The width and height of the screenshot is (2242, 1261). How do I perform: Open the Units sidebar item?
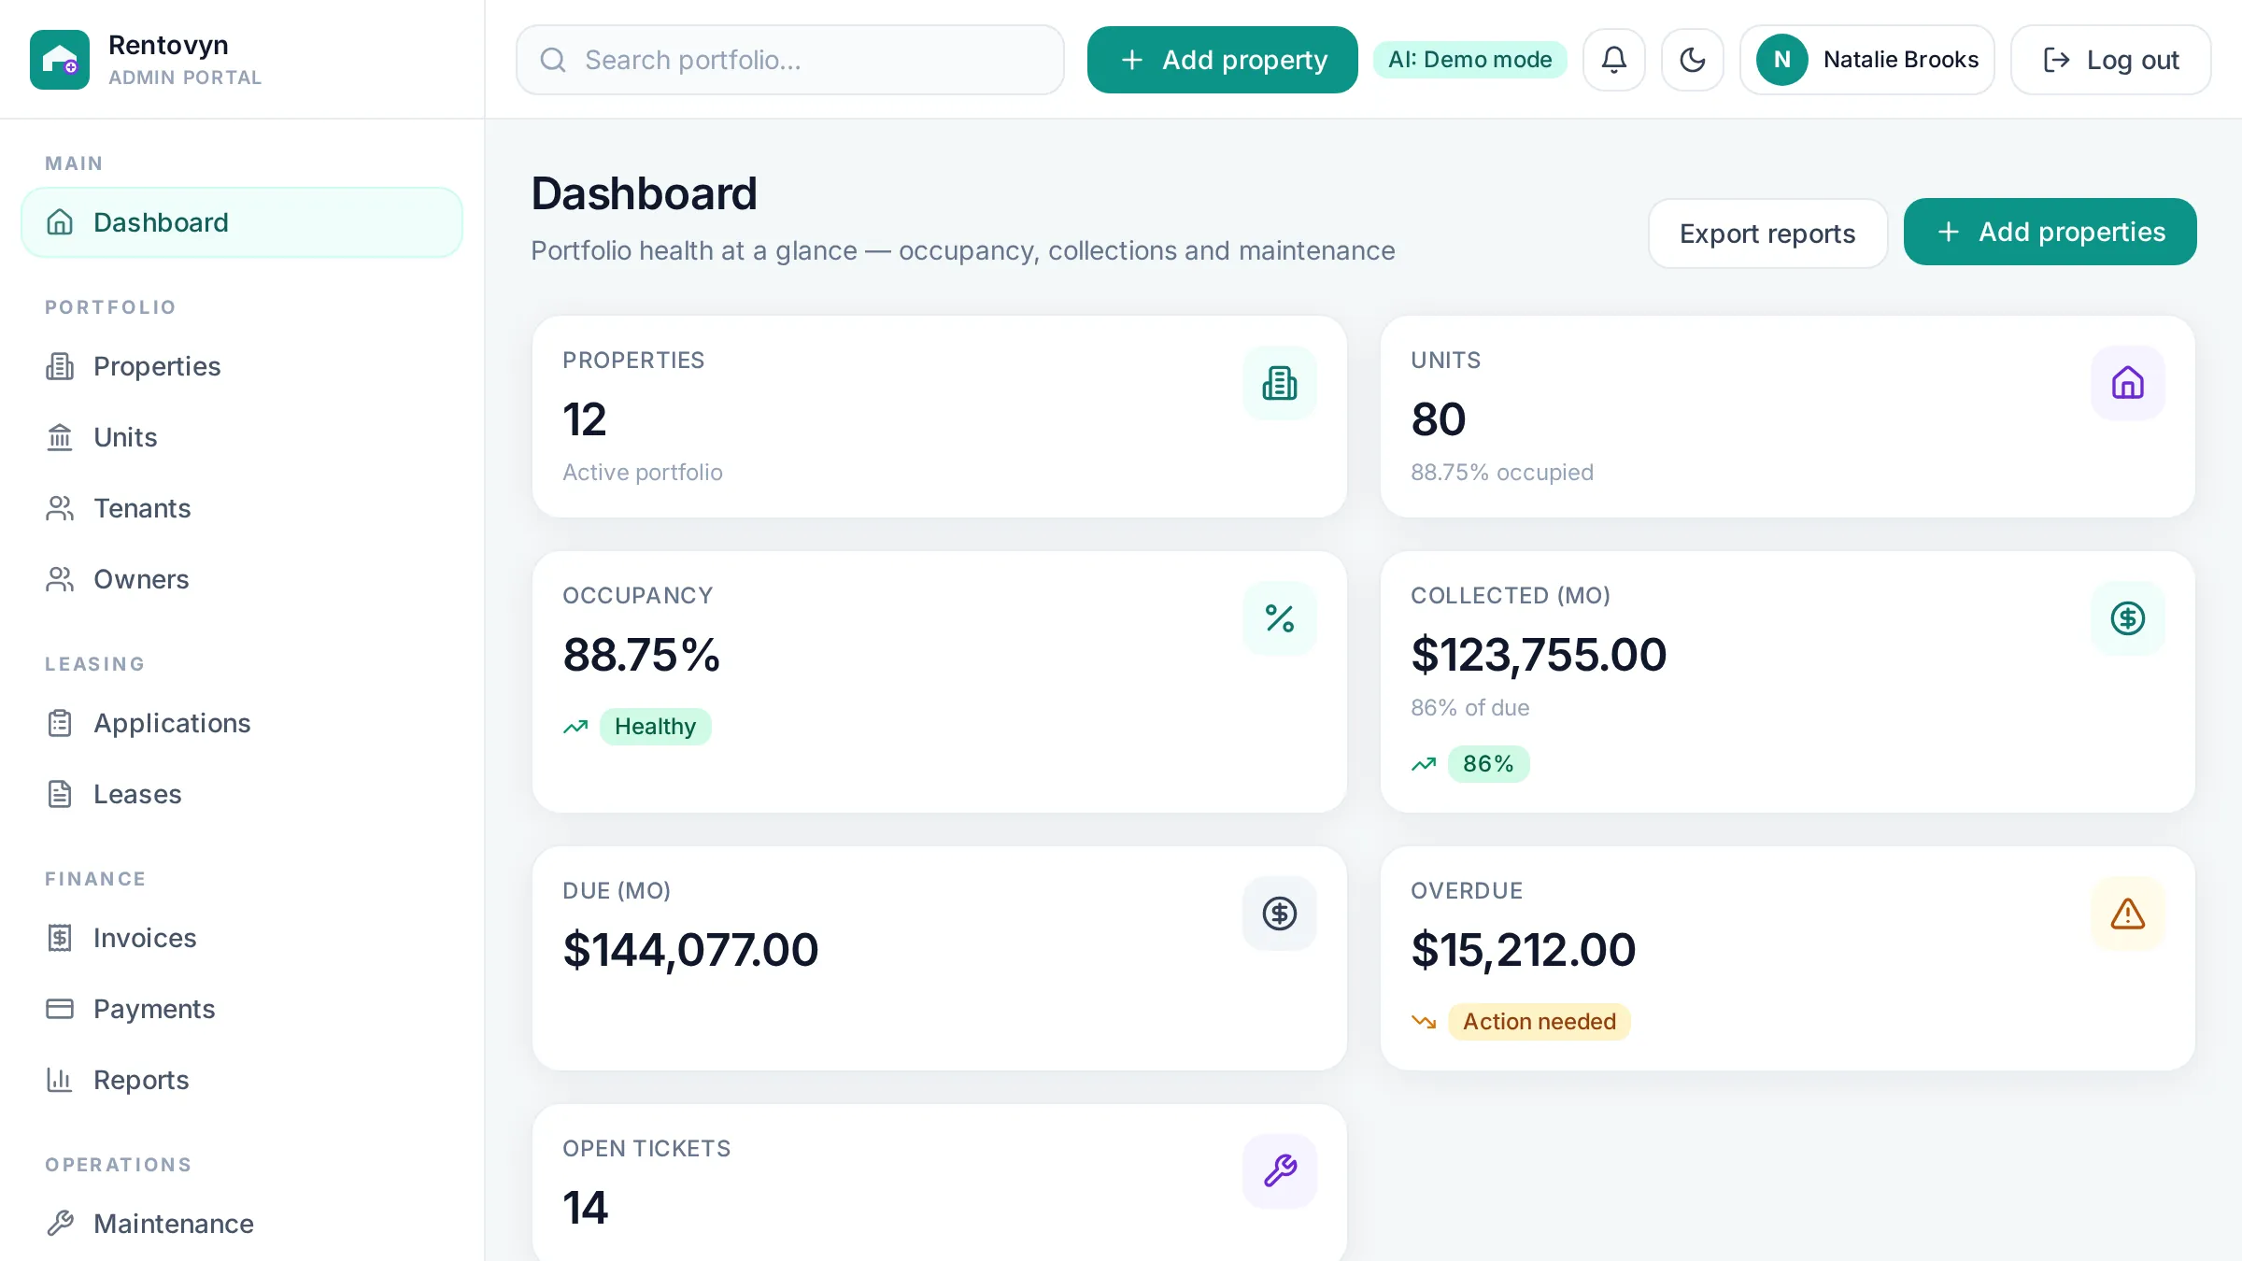(242, 437)
